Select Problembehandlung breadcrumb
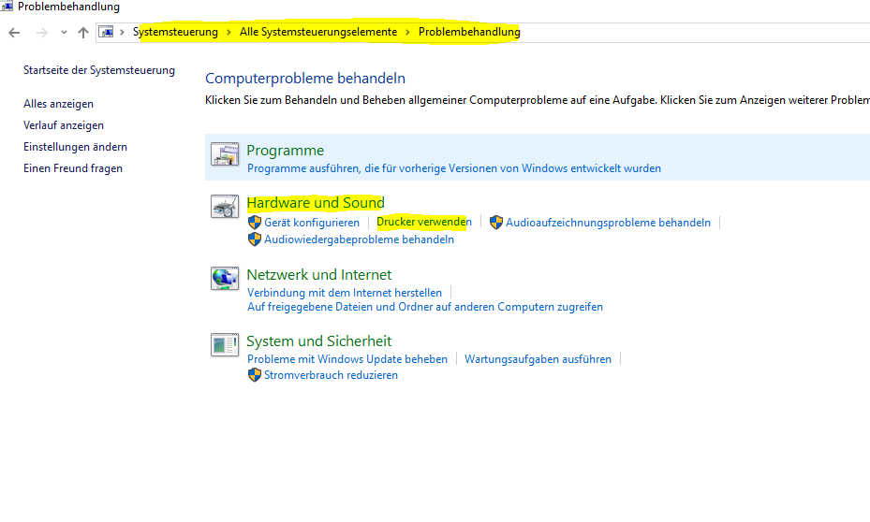Viewport: 870px width, 522px height. 469,32
